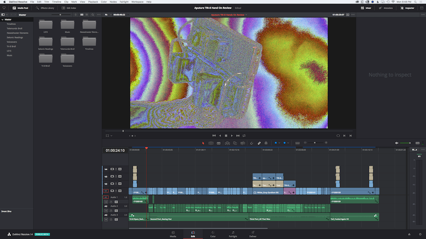Switch to the Color page tab
This screenshot has height=239, width=426.
point(213,234)
